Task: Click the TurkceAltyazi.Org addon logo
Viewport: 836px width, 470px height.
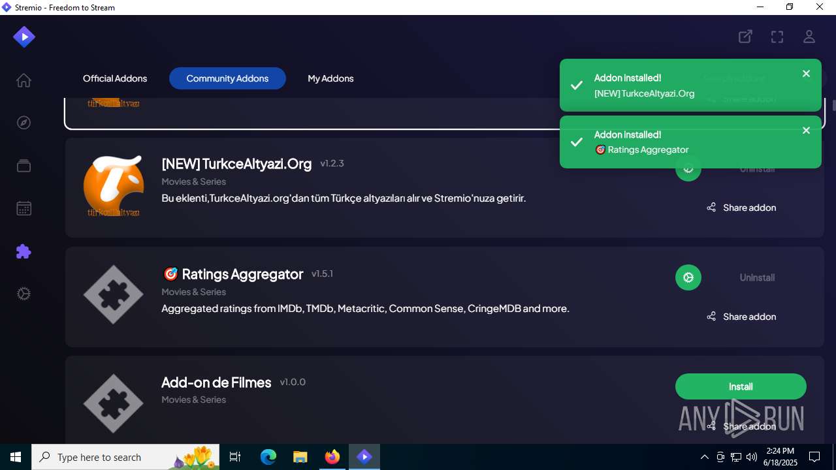Action: pyautogui.click(x=114, y=185)
